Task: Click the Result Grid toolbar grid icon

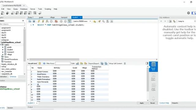Action: click(40, 64)
